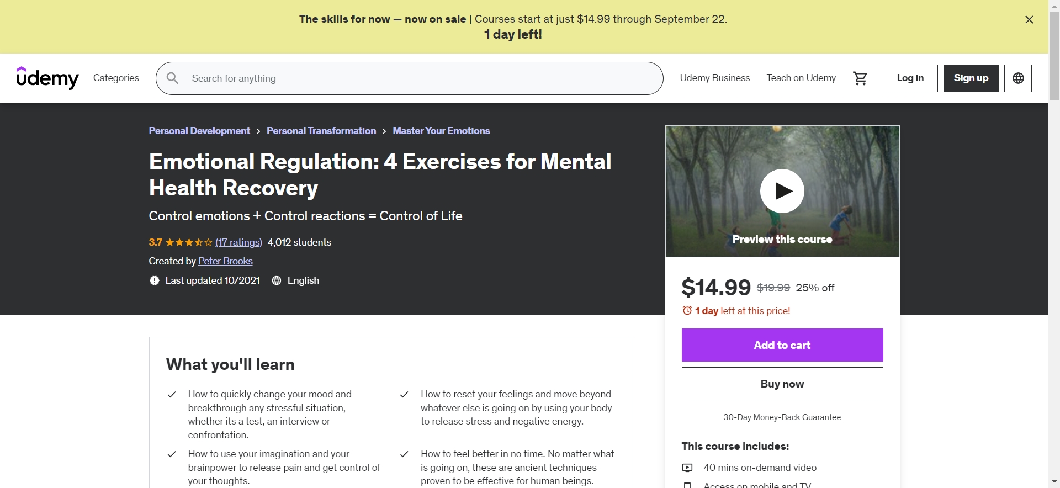Image resolution: width=1060 pixels, height=488 pixels.
Task: Go to Personal Development breadcrumb
Action: point(199,131)
